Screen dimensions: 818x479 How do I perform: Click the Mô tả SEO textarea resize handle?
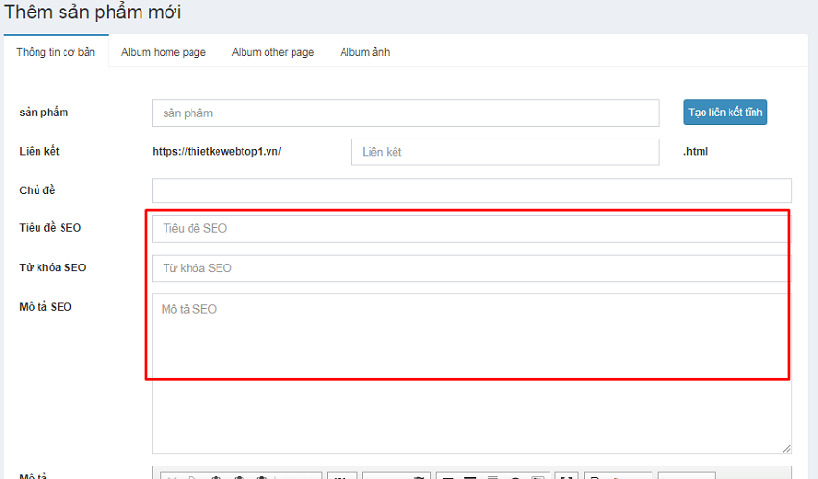tap(786, 448)
